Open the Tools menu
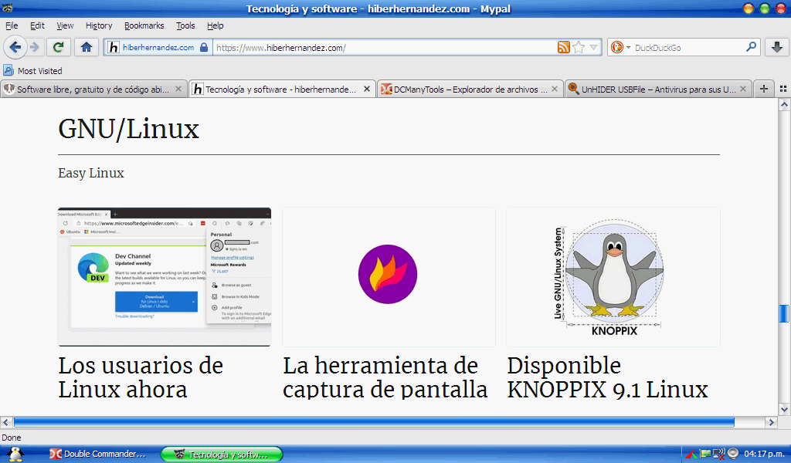This screenshot has width=791, height=463. [185, 25]
